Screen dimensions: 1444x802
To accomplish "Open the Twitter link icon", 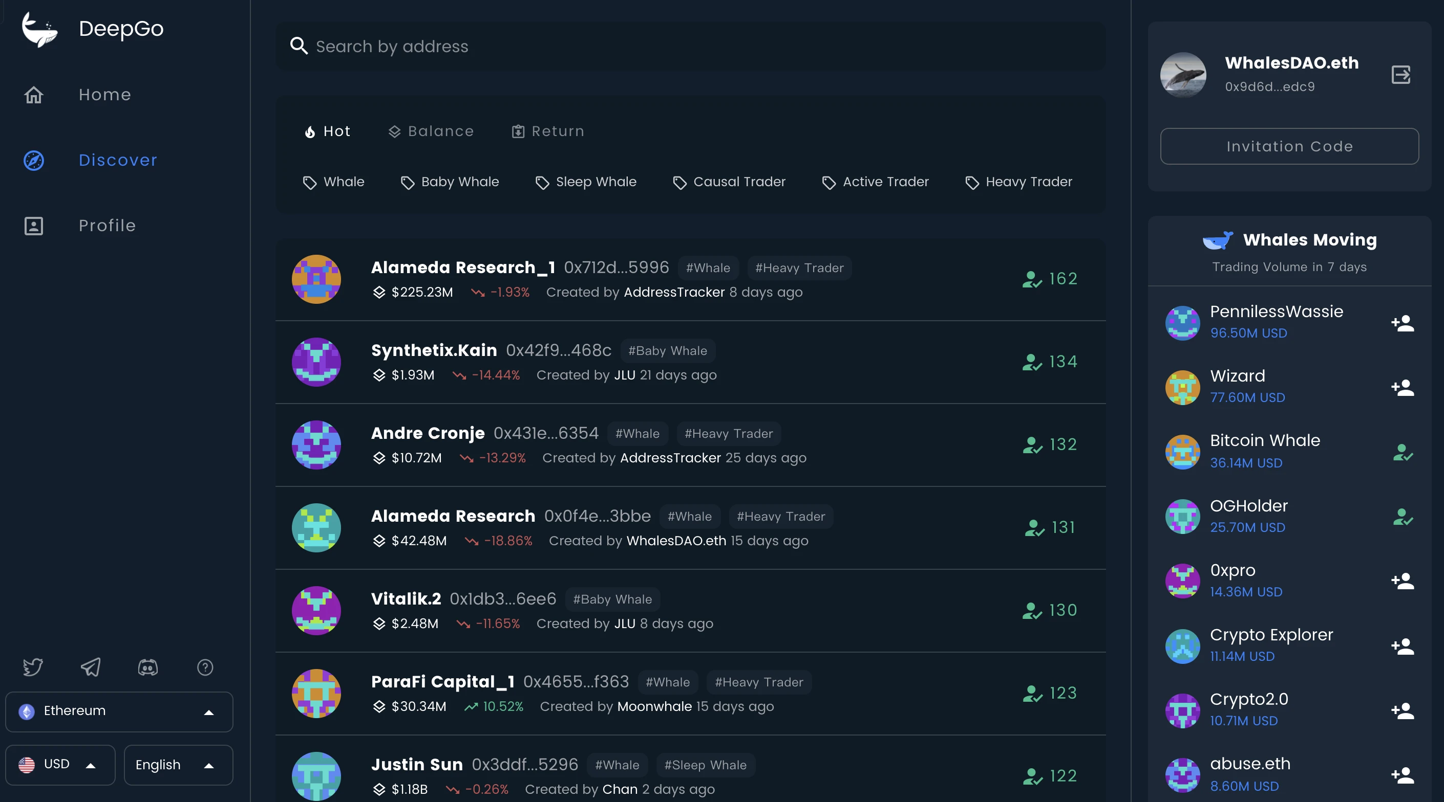I will point(33,667).
